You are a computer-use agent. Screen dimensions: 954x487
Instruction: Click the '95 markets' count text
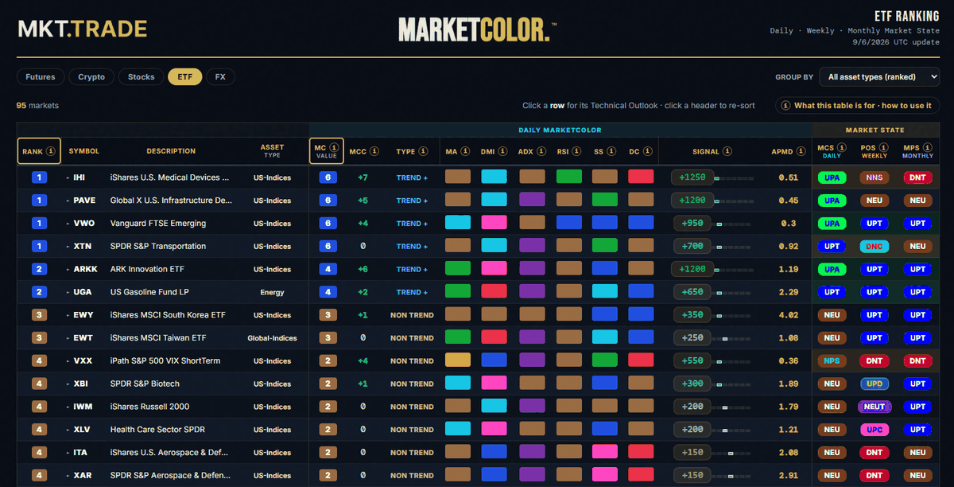[x=37, y=105]
